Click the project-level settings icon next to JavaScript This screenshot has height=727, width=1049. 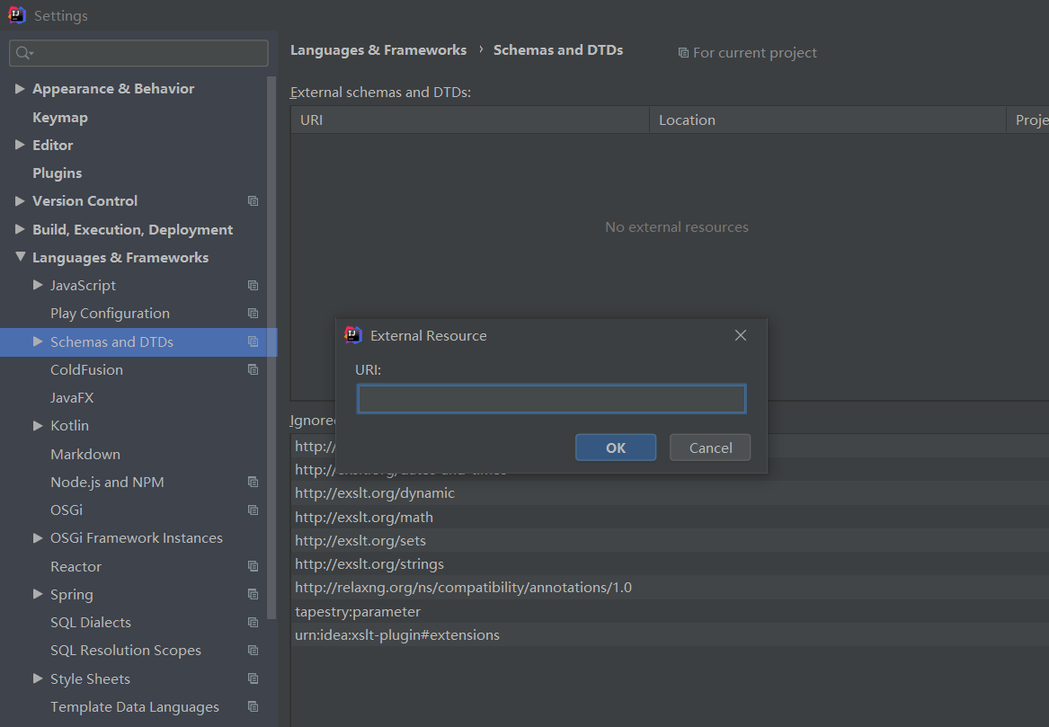pyautogui.click(x=251, y=285)
